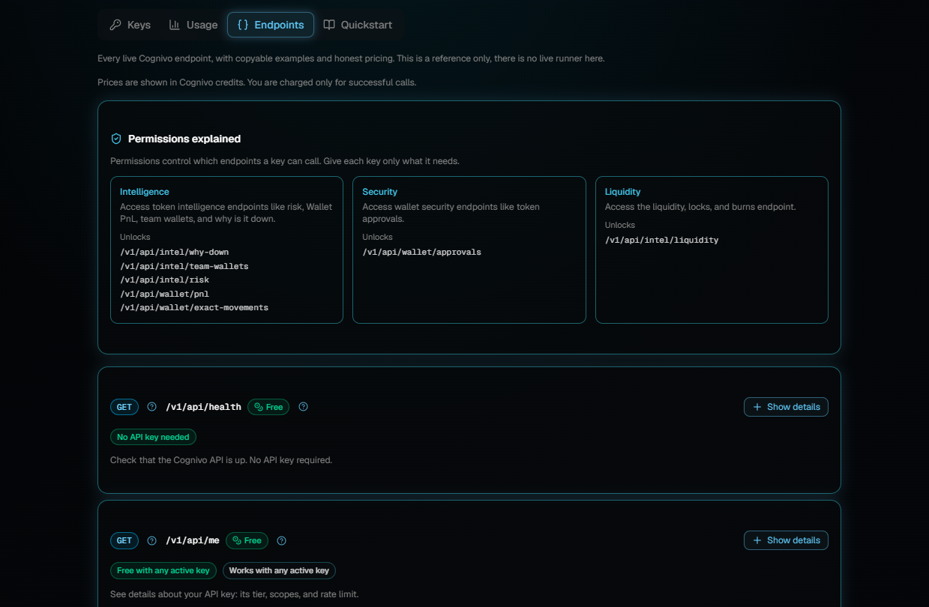Click the /v1/api/health endpoint path
929x607 pixels.
(x=204, y=407)
